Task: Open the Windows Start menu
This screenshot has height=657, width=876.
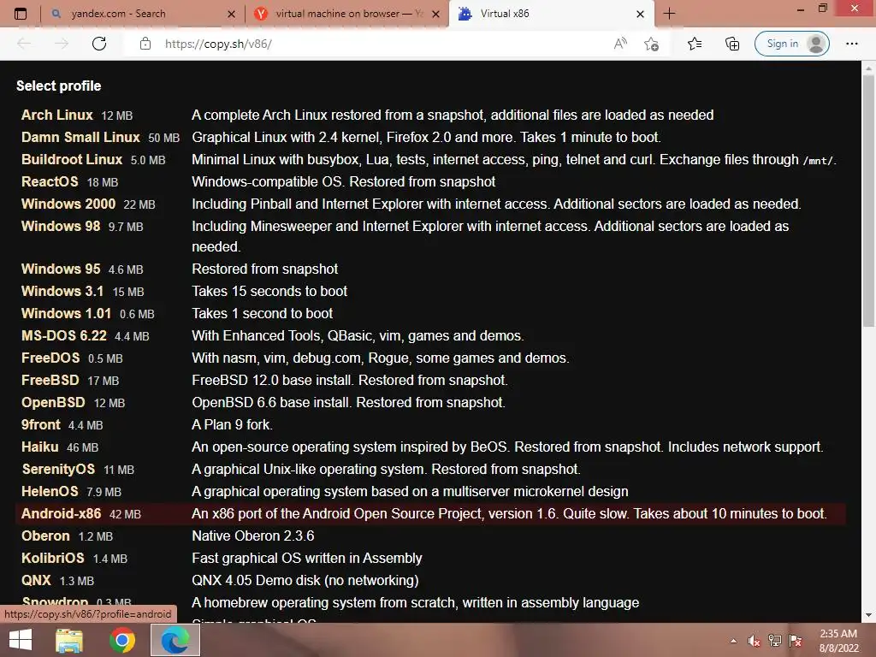Action: pyautogui.click(x=21, y=640)
